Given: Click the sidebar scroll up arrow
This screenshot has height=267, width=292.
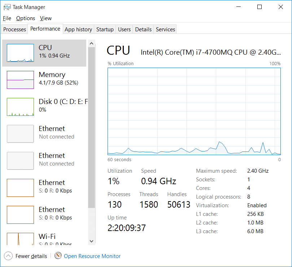Looking at the screenshot, I should coord(91,44).
